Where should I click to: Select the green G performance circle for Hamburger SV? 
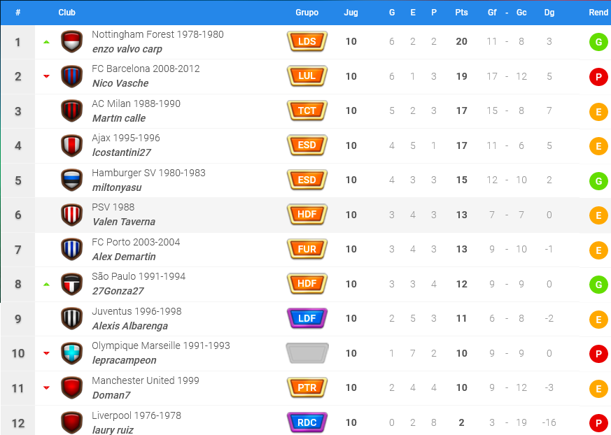click(x=598, y=181)
